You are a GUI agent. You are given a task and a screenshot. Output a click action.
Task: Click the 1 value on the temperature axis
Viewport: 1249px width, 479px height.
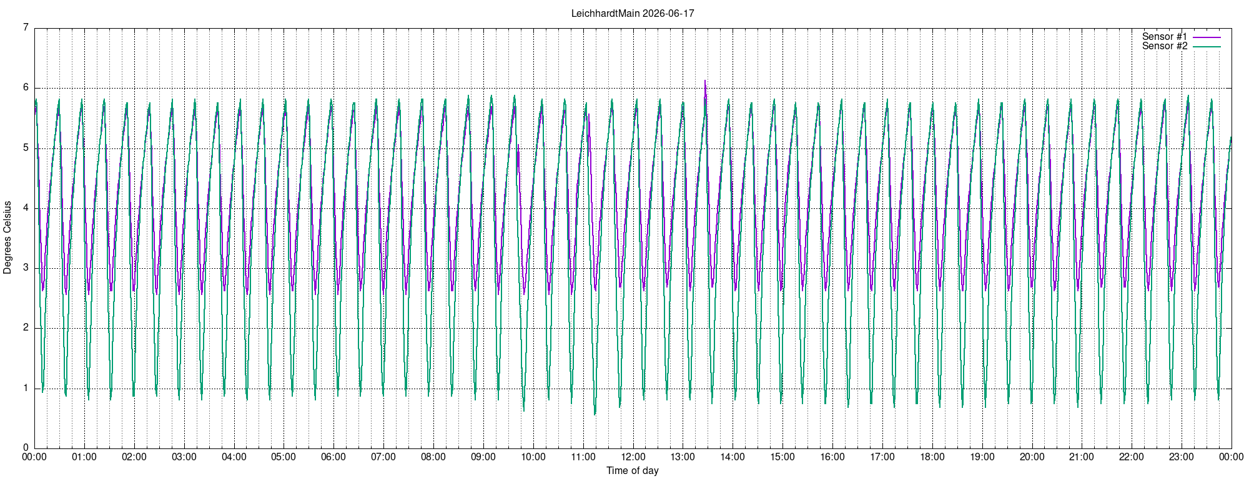pyautogui.click(x=26, y=388)
